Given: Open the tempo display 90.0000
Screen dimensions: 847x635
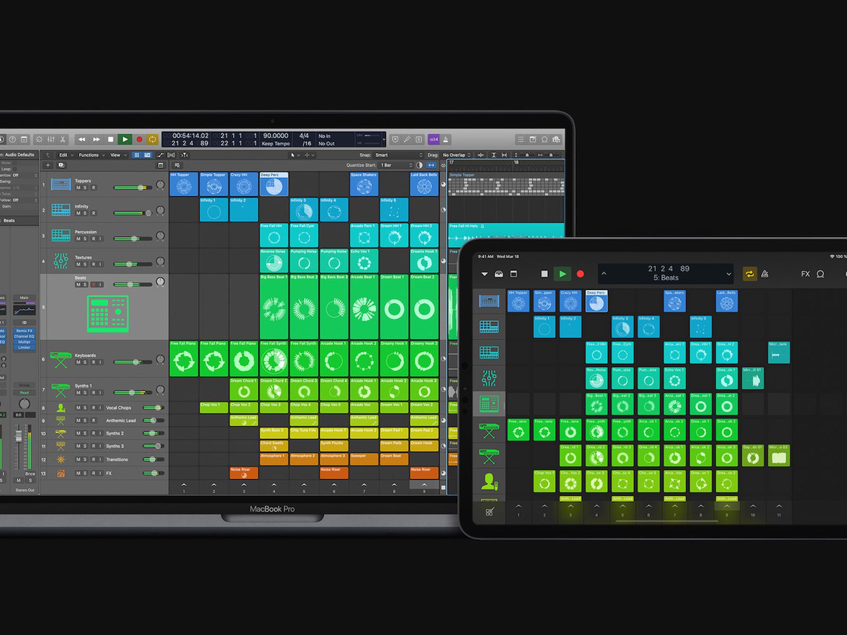Looking at the screenshot, I should click(276, 136).
